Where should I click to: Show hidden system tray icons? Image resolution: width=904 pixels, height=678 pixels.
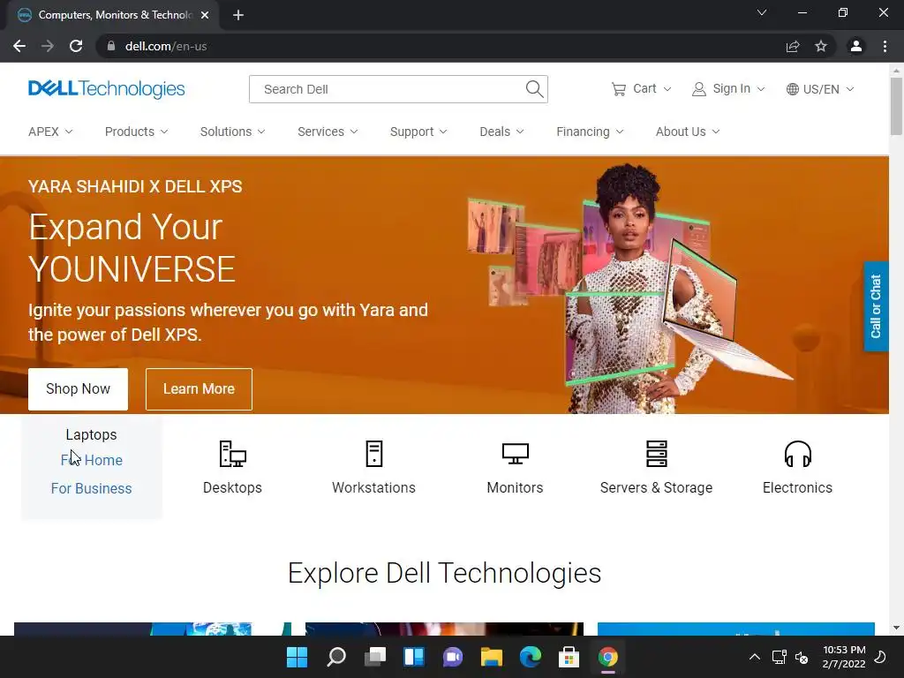coord(754,657)
